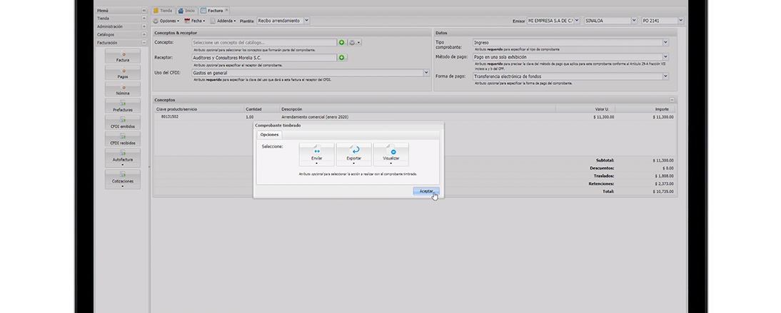
Task: Expand the Administración menu section
Action: click(121, 26)
